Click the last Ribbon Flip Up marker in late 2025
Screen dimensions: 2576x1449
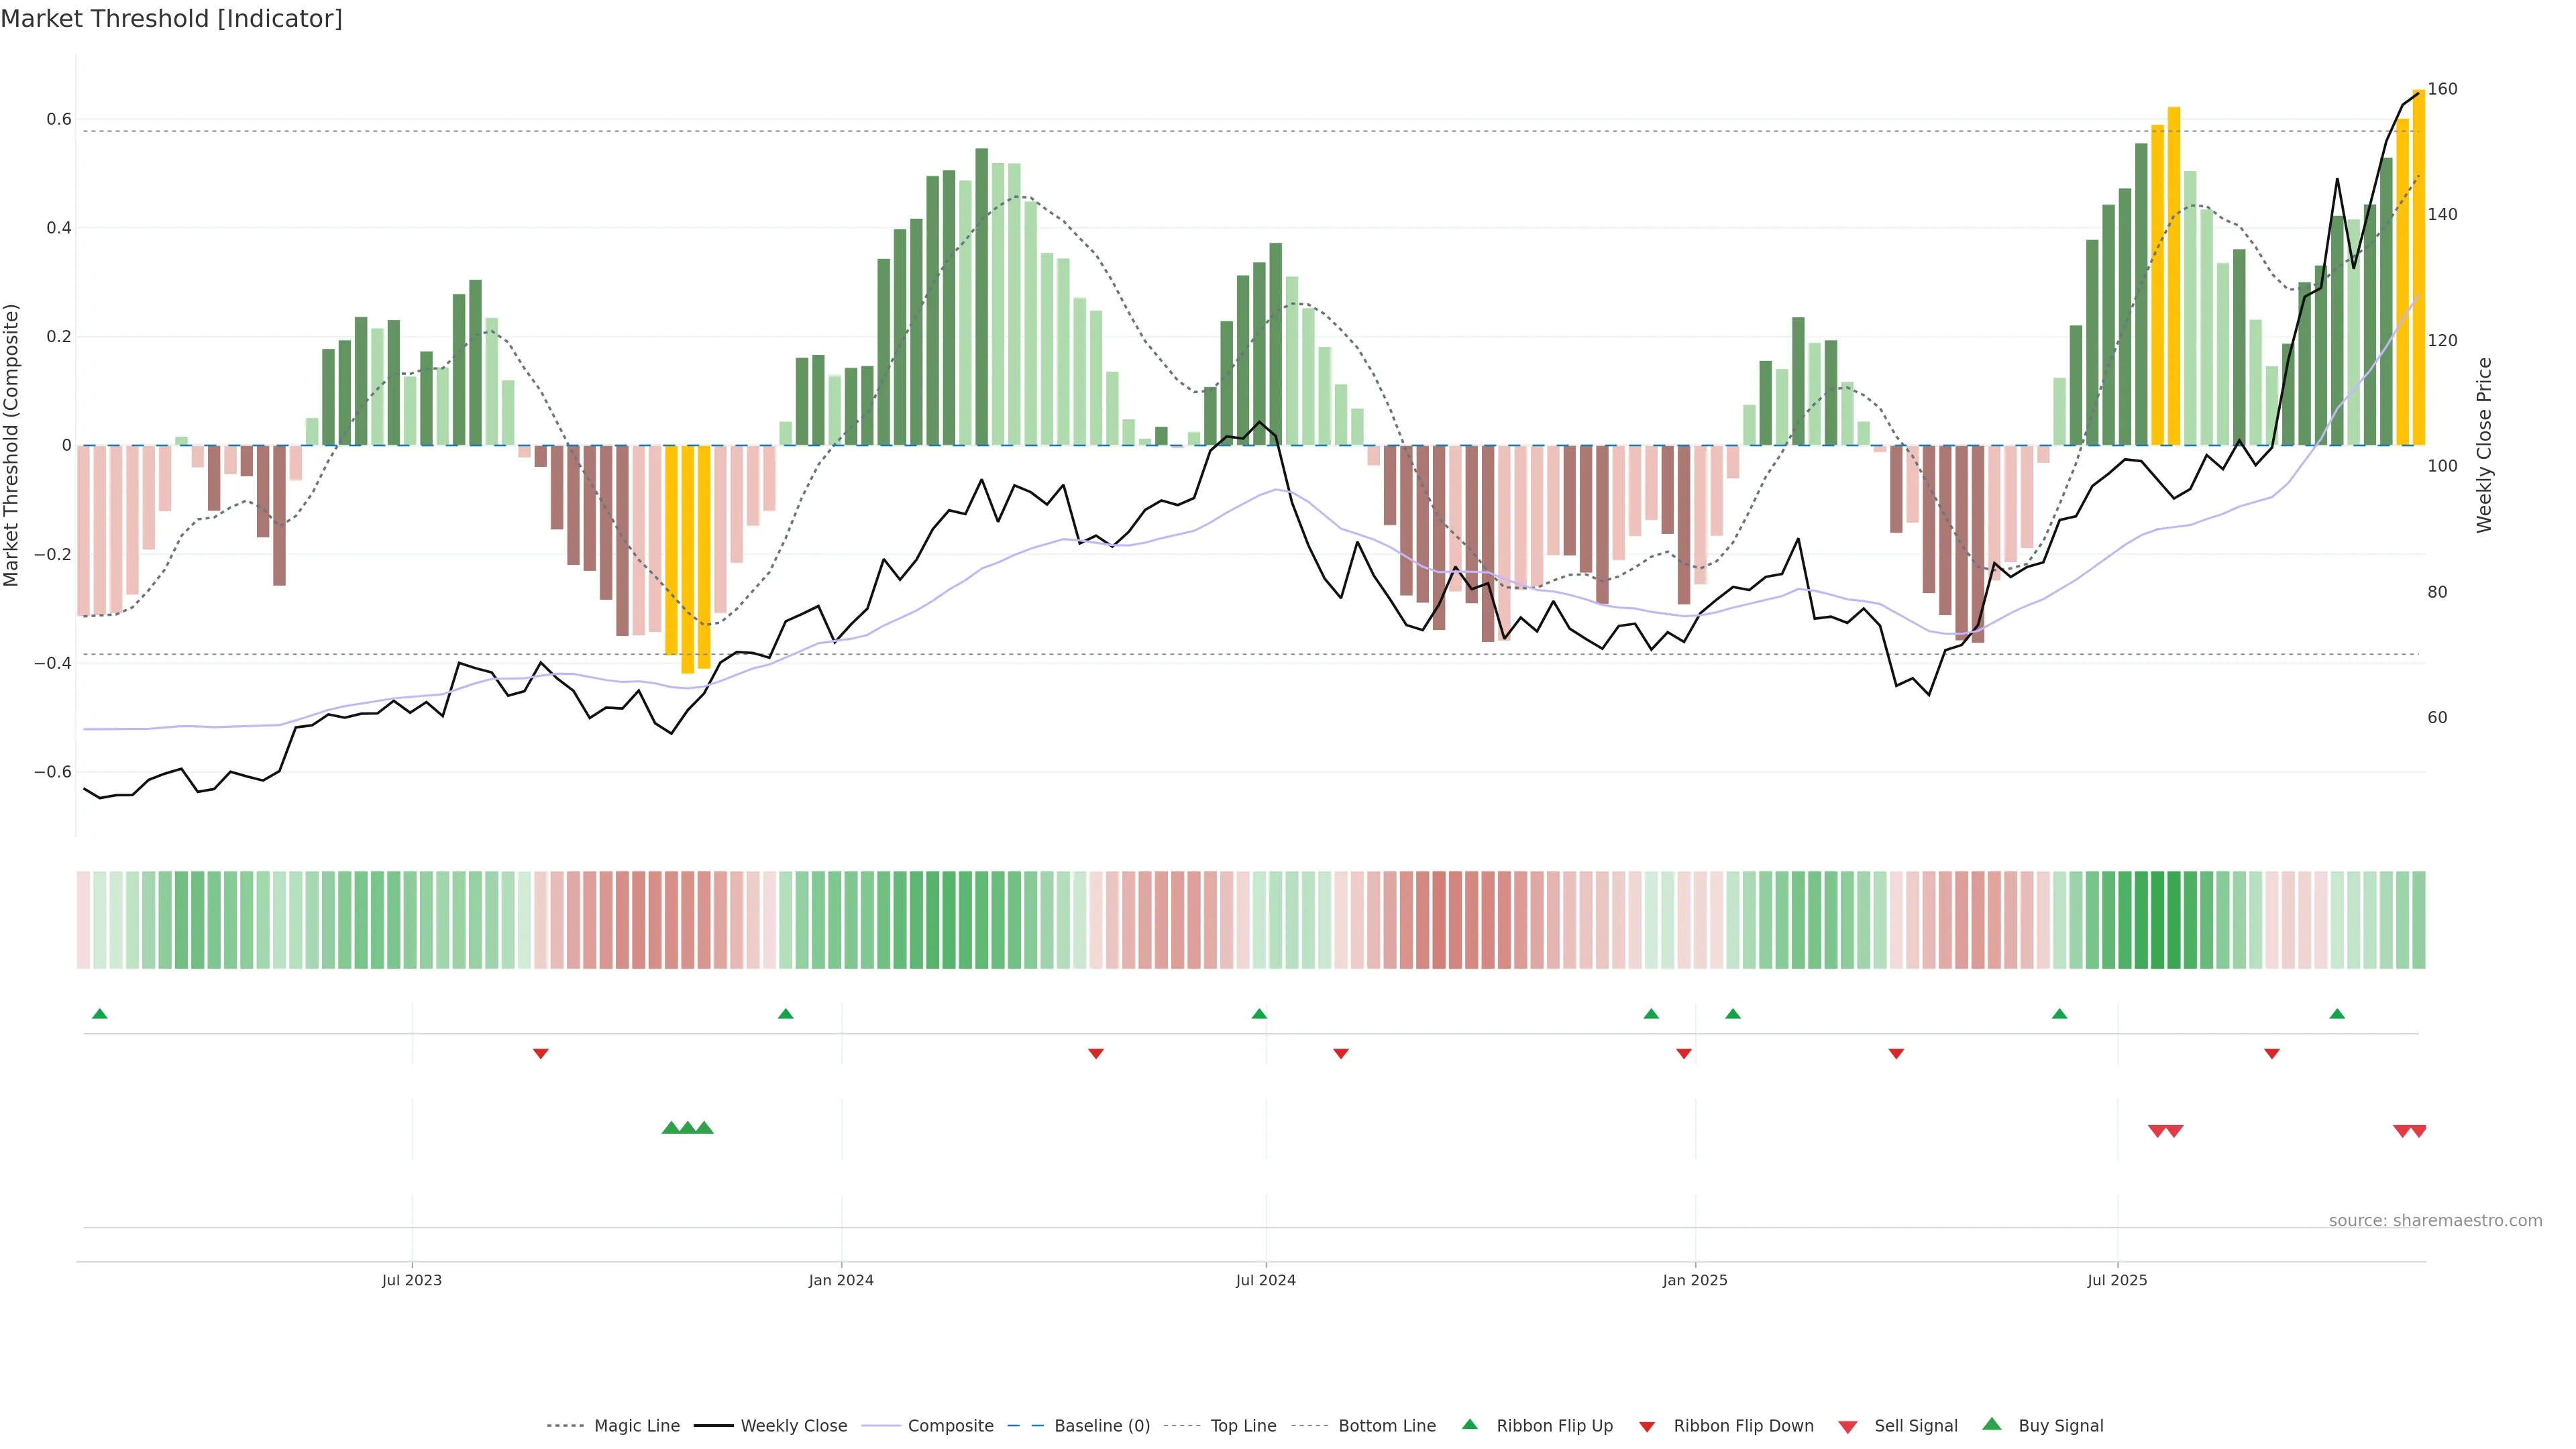pos(2337,1014)
